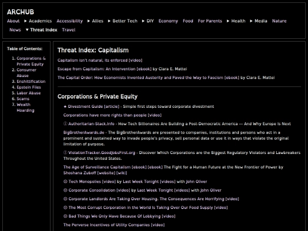Open the Corporate Landlords housing video link
Viewport: 308px width, 231px height.
coord(147,199)
